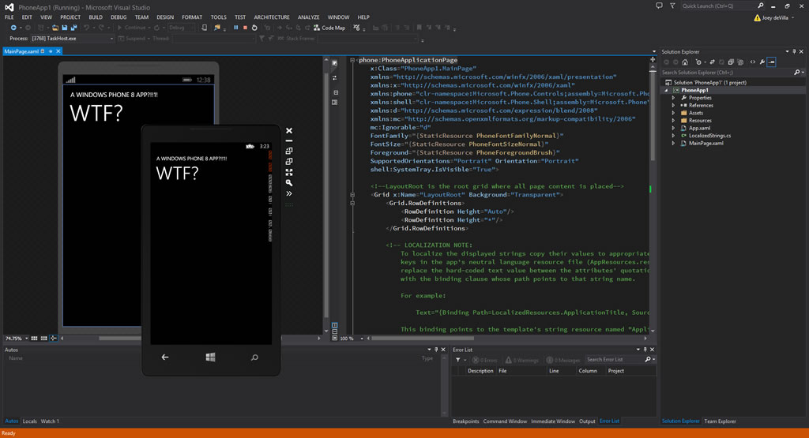Viewport: 809px width, 438px height.
Task: Open the Error List filter dropdown
Action: click(x=461, y=360)
